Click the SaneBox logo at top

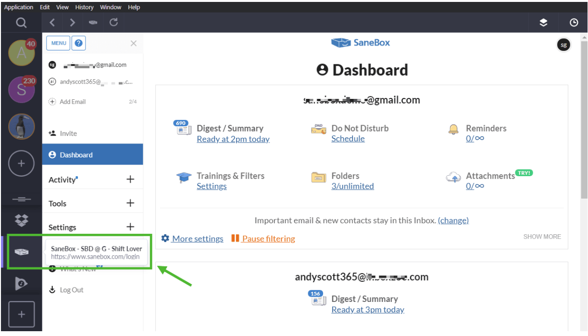click(x=361, y=43)
